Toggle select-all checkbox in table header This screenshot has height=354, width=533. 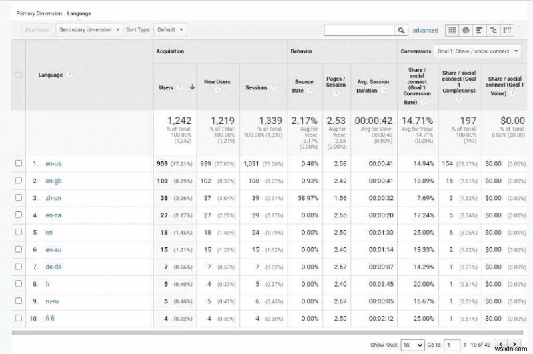19,75
